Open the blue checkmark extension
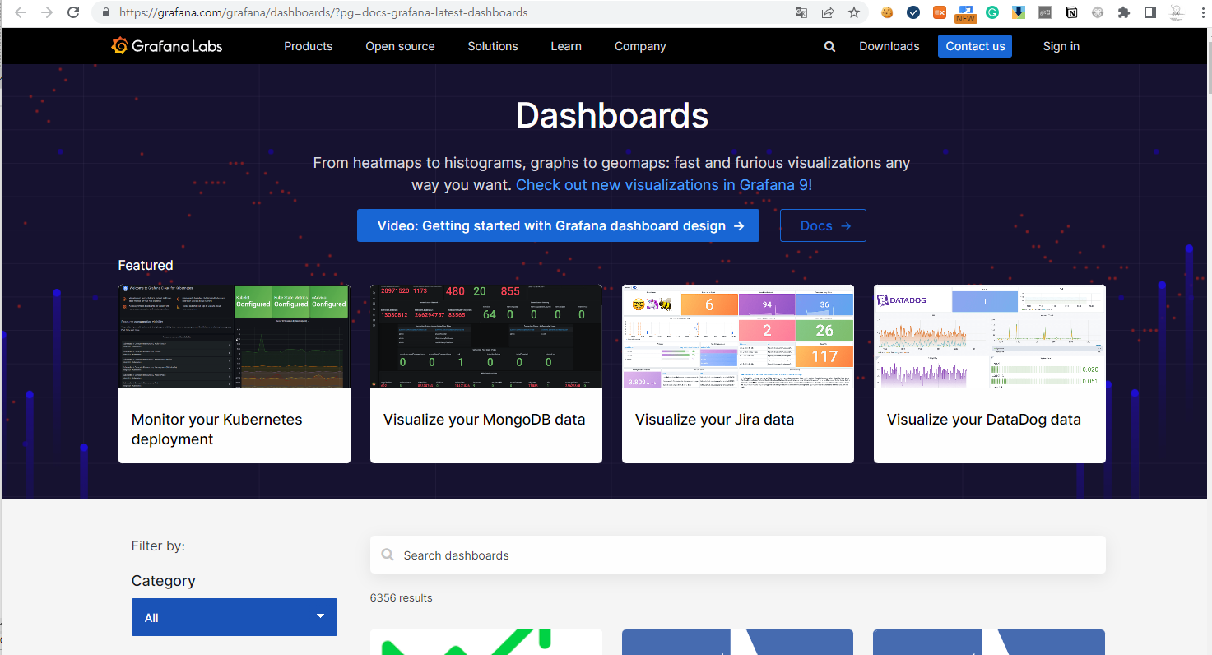Image resolution: width=1212 pixels, height=655 pixels. tap(913, 13)
